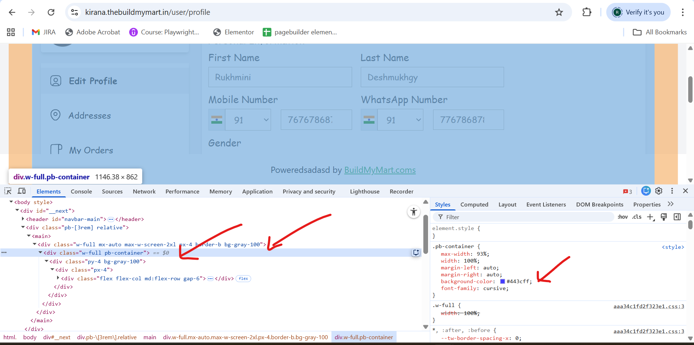Select the main breadcrumb item
The image size is (694, 345).
pyautogui.click(x=150, y=337)
